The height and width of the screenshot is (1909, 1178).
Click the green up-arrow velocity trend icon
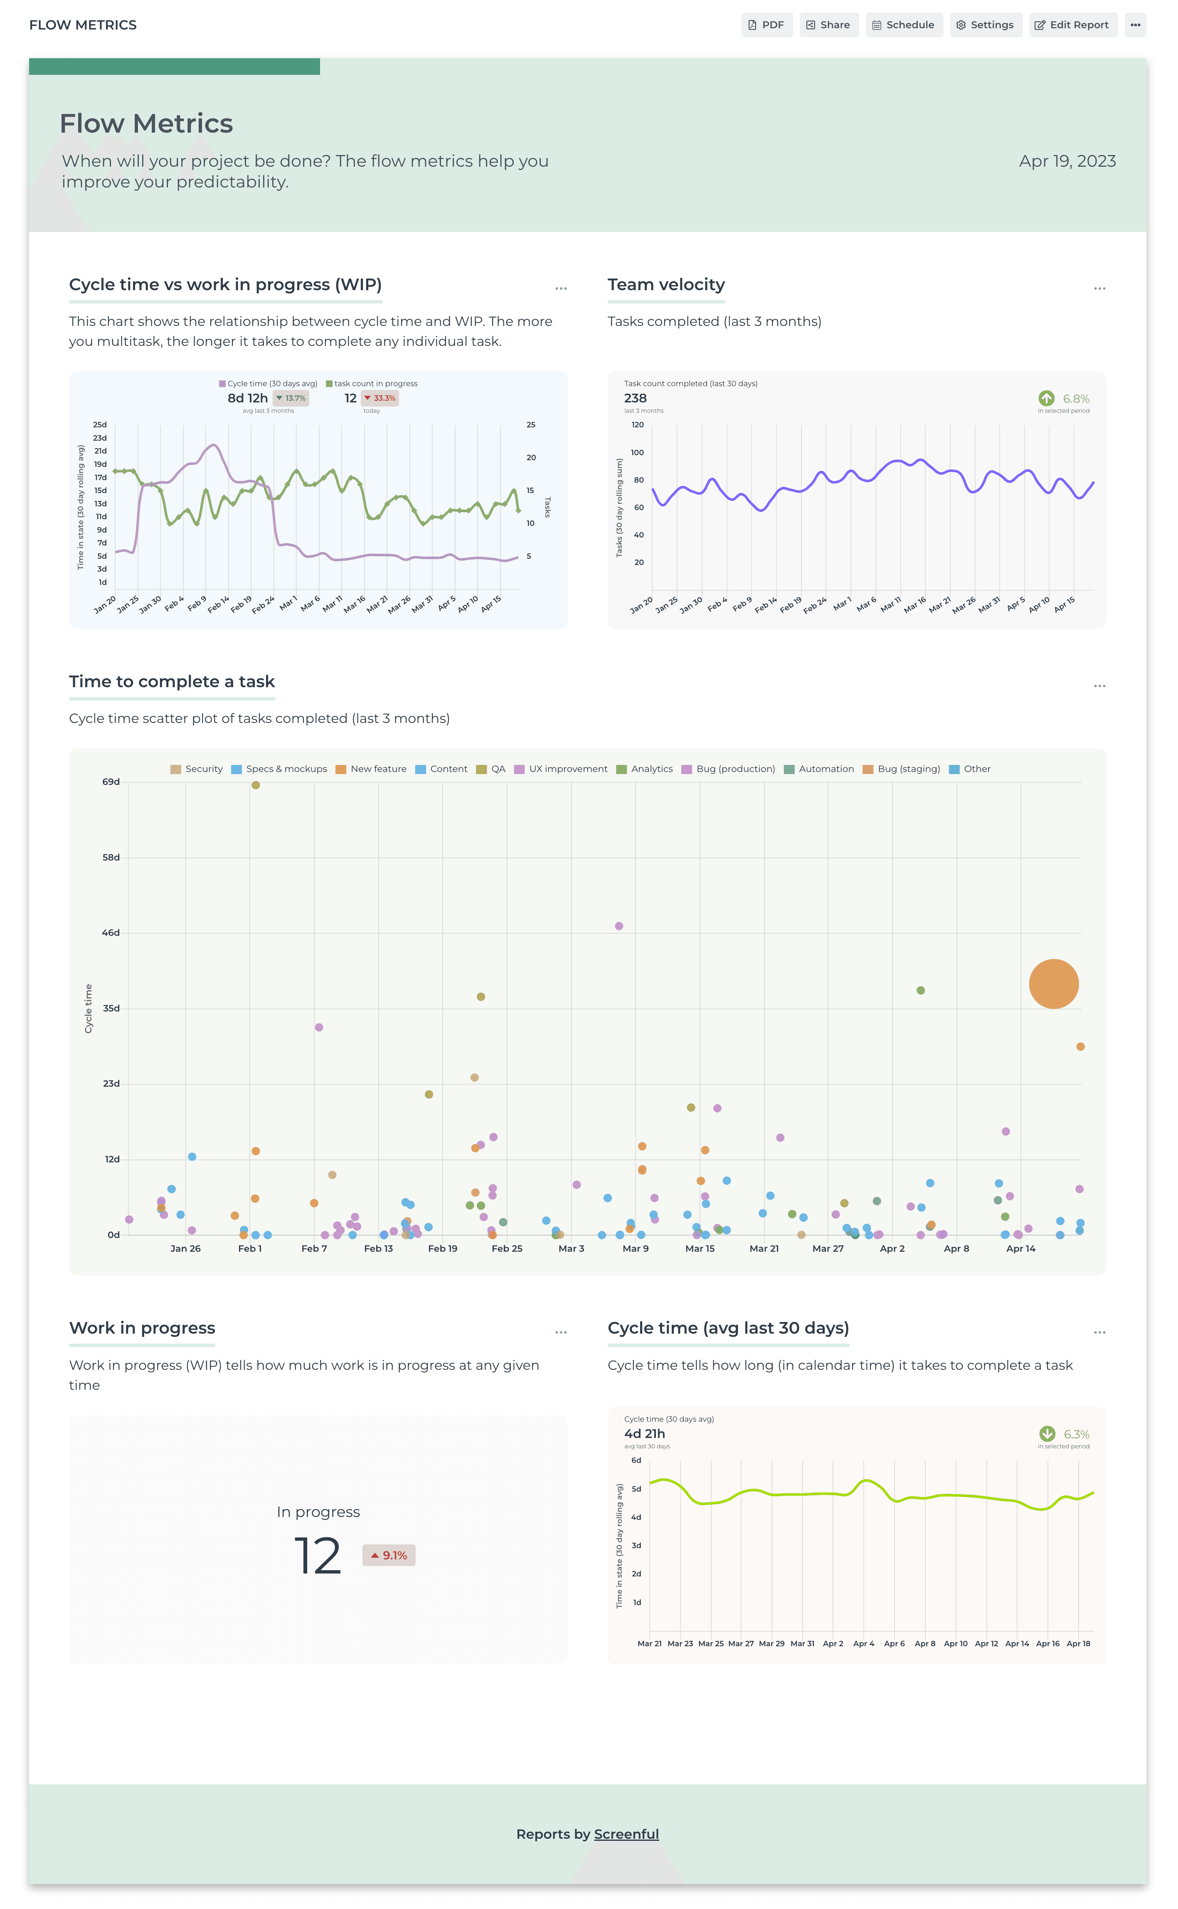1046,398
